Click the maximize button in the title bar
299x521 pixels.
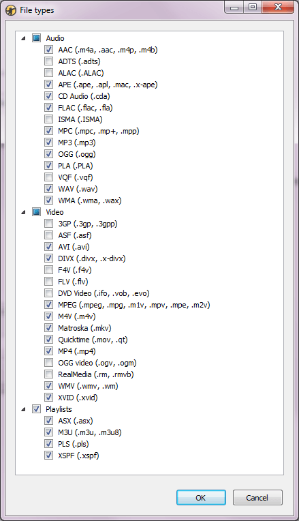click(x=253, y=7)
